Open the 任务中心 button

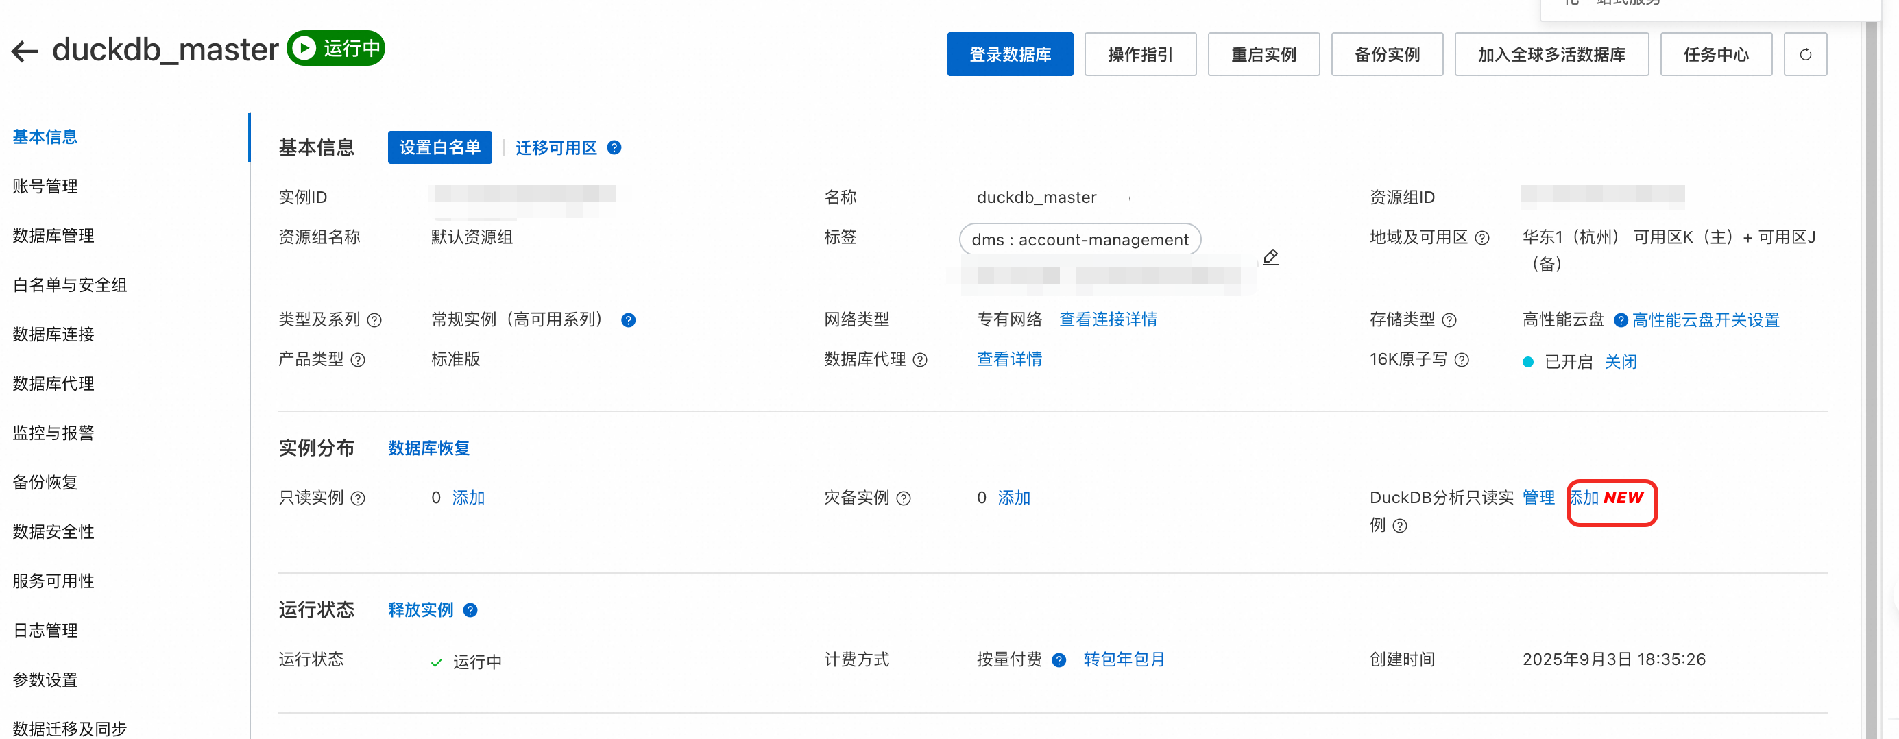[1715, 55]
